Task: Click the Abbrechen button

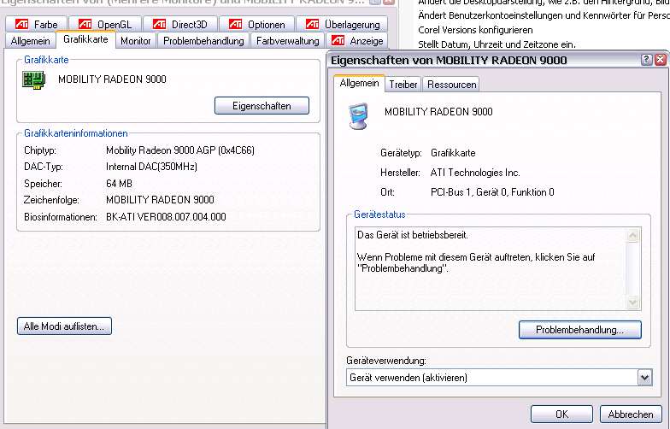Action: click(x=631, y=414)
